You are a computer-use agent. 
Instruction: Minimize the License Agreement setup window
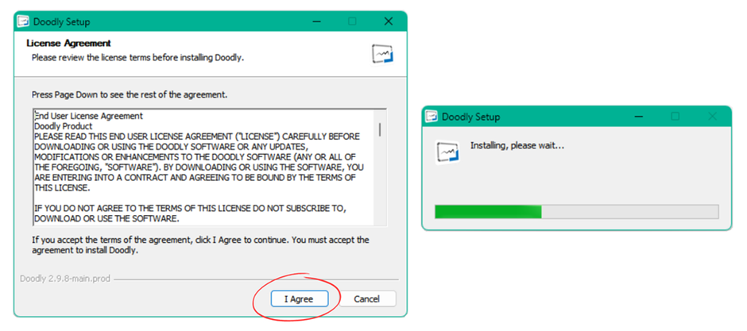(x=315, y=21)
